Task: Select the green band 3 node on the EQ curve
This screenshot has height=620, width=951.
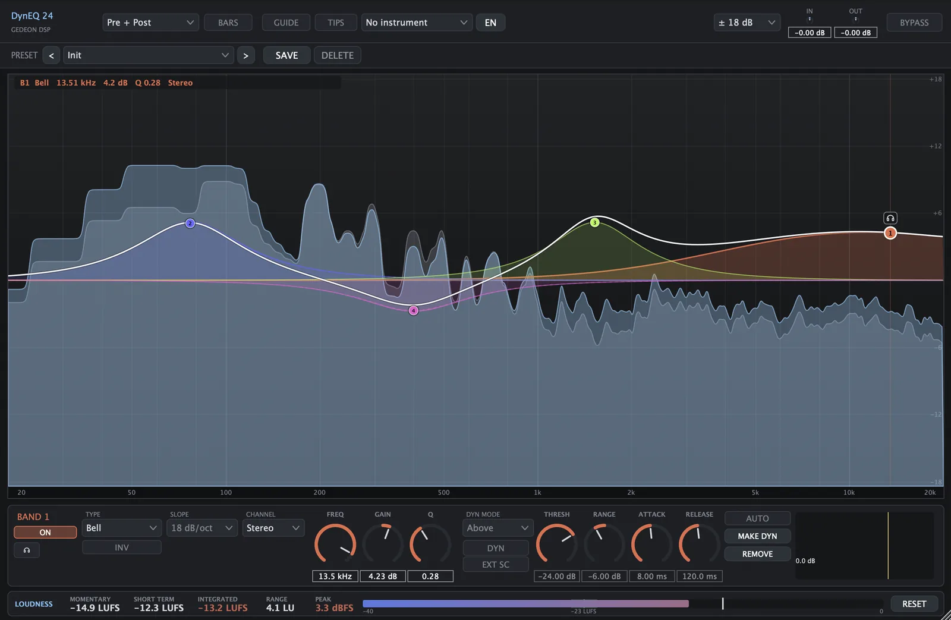Action: pyautogui.click(x=594, y=222)
